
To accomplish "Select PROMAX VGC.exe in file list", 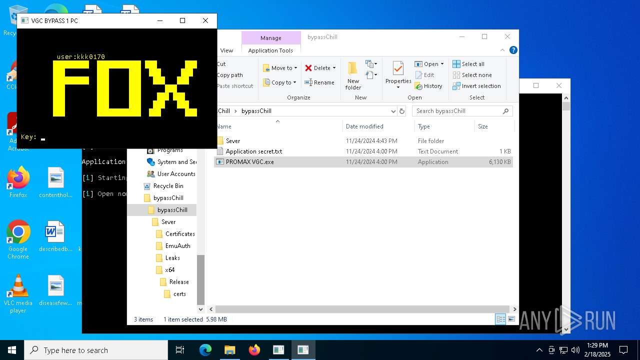I will [363, 162].
